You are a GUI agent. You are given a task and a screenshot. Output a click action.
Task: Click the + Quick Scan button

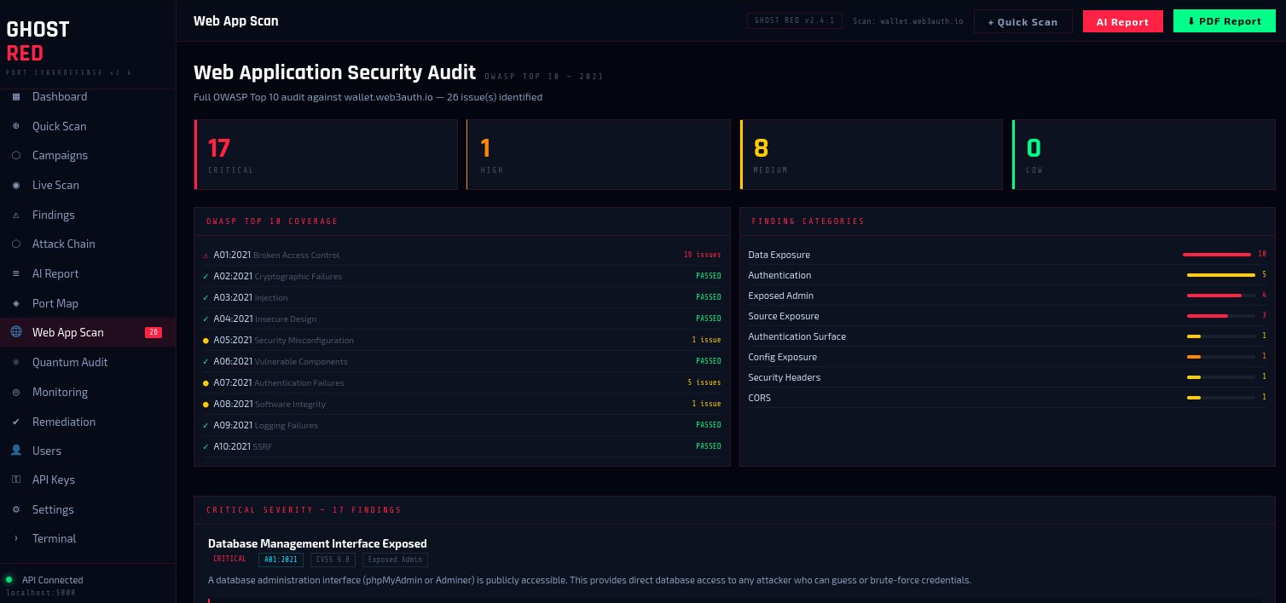[x=1022, y=22]
